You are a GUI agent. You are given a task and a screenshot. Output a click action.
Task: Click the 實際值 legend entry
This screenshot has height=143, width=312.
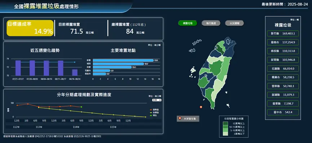[x=154, y=110]
